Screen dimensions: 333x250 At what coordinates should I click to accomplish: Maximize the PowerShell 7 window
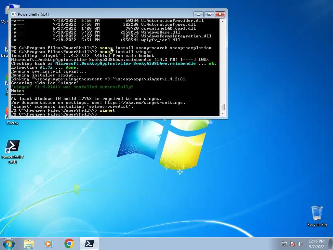click(209, 14)
